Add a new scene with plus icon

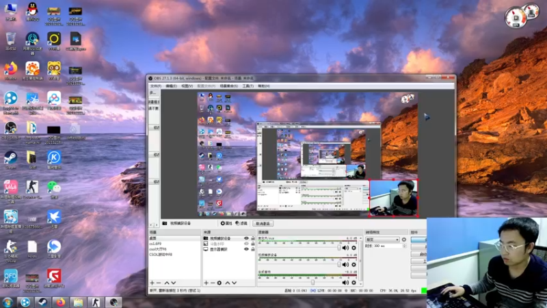(152, 283)
